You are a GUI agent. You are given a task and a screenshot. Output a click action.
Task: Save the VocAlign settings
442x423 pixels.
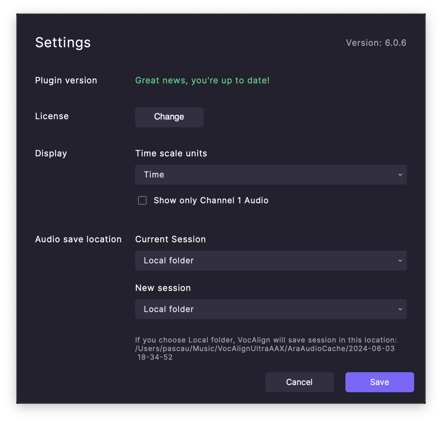click(379, 382)
